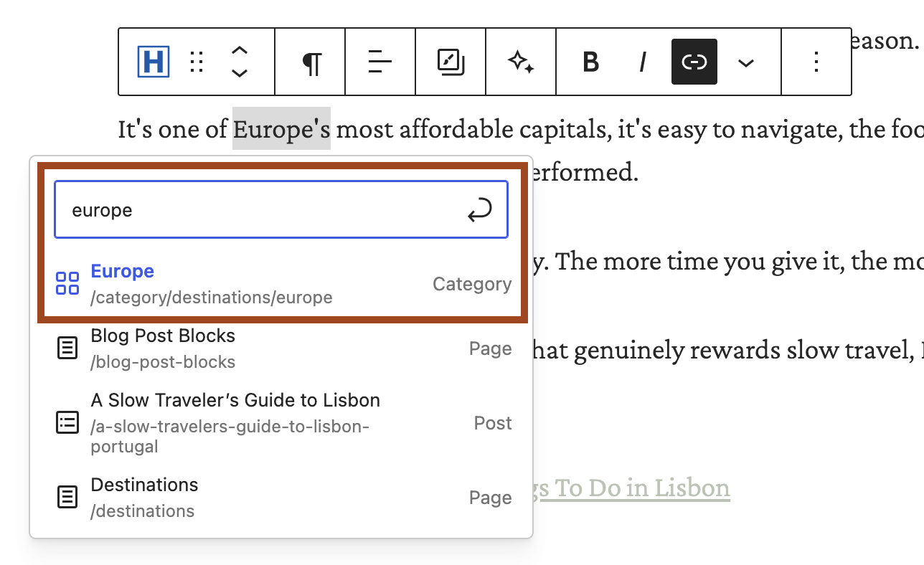Open the block options three-dot menu
924x565 pixels.
[x=816, y=62]
